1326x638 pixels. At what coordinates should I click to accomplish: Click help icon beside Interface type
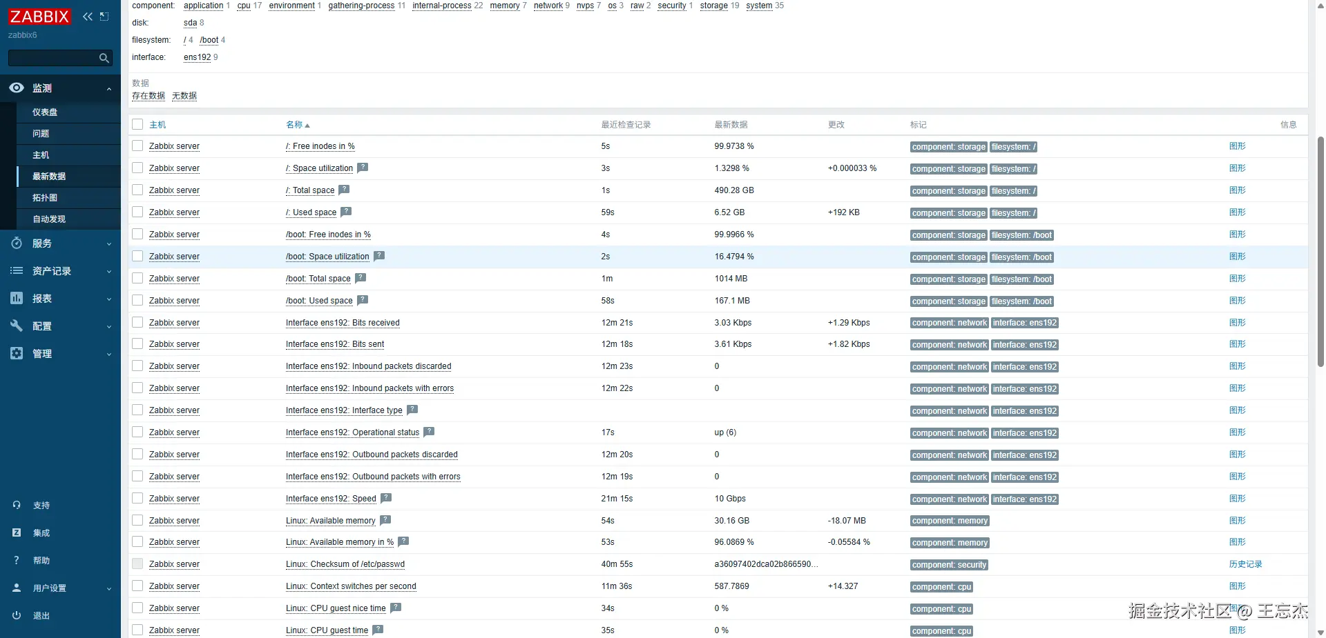(x=412, y=410)
